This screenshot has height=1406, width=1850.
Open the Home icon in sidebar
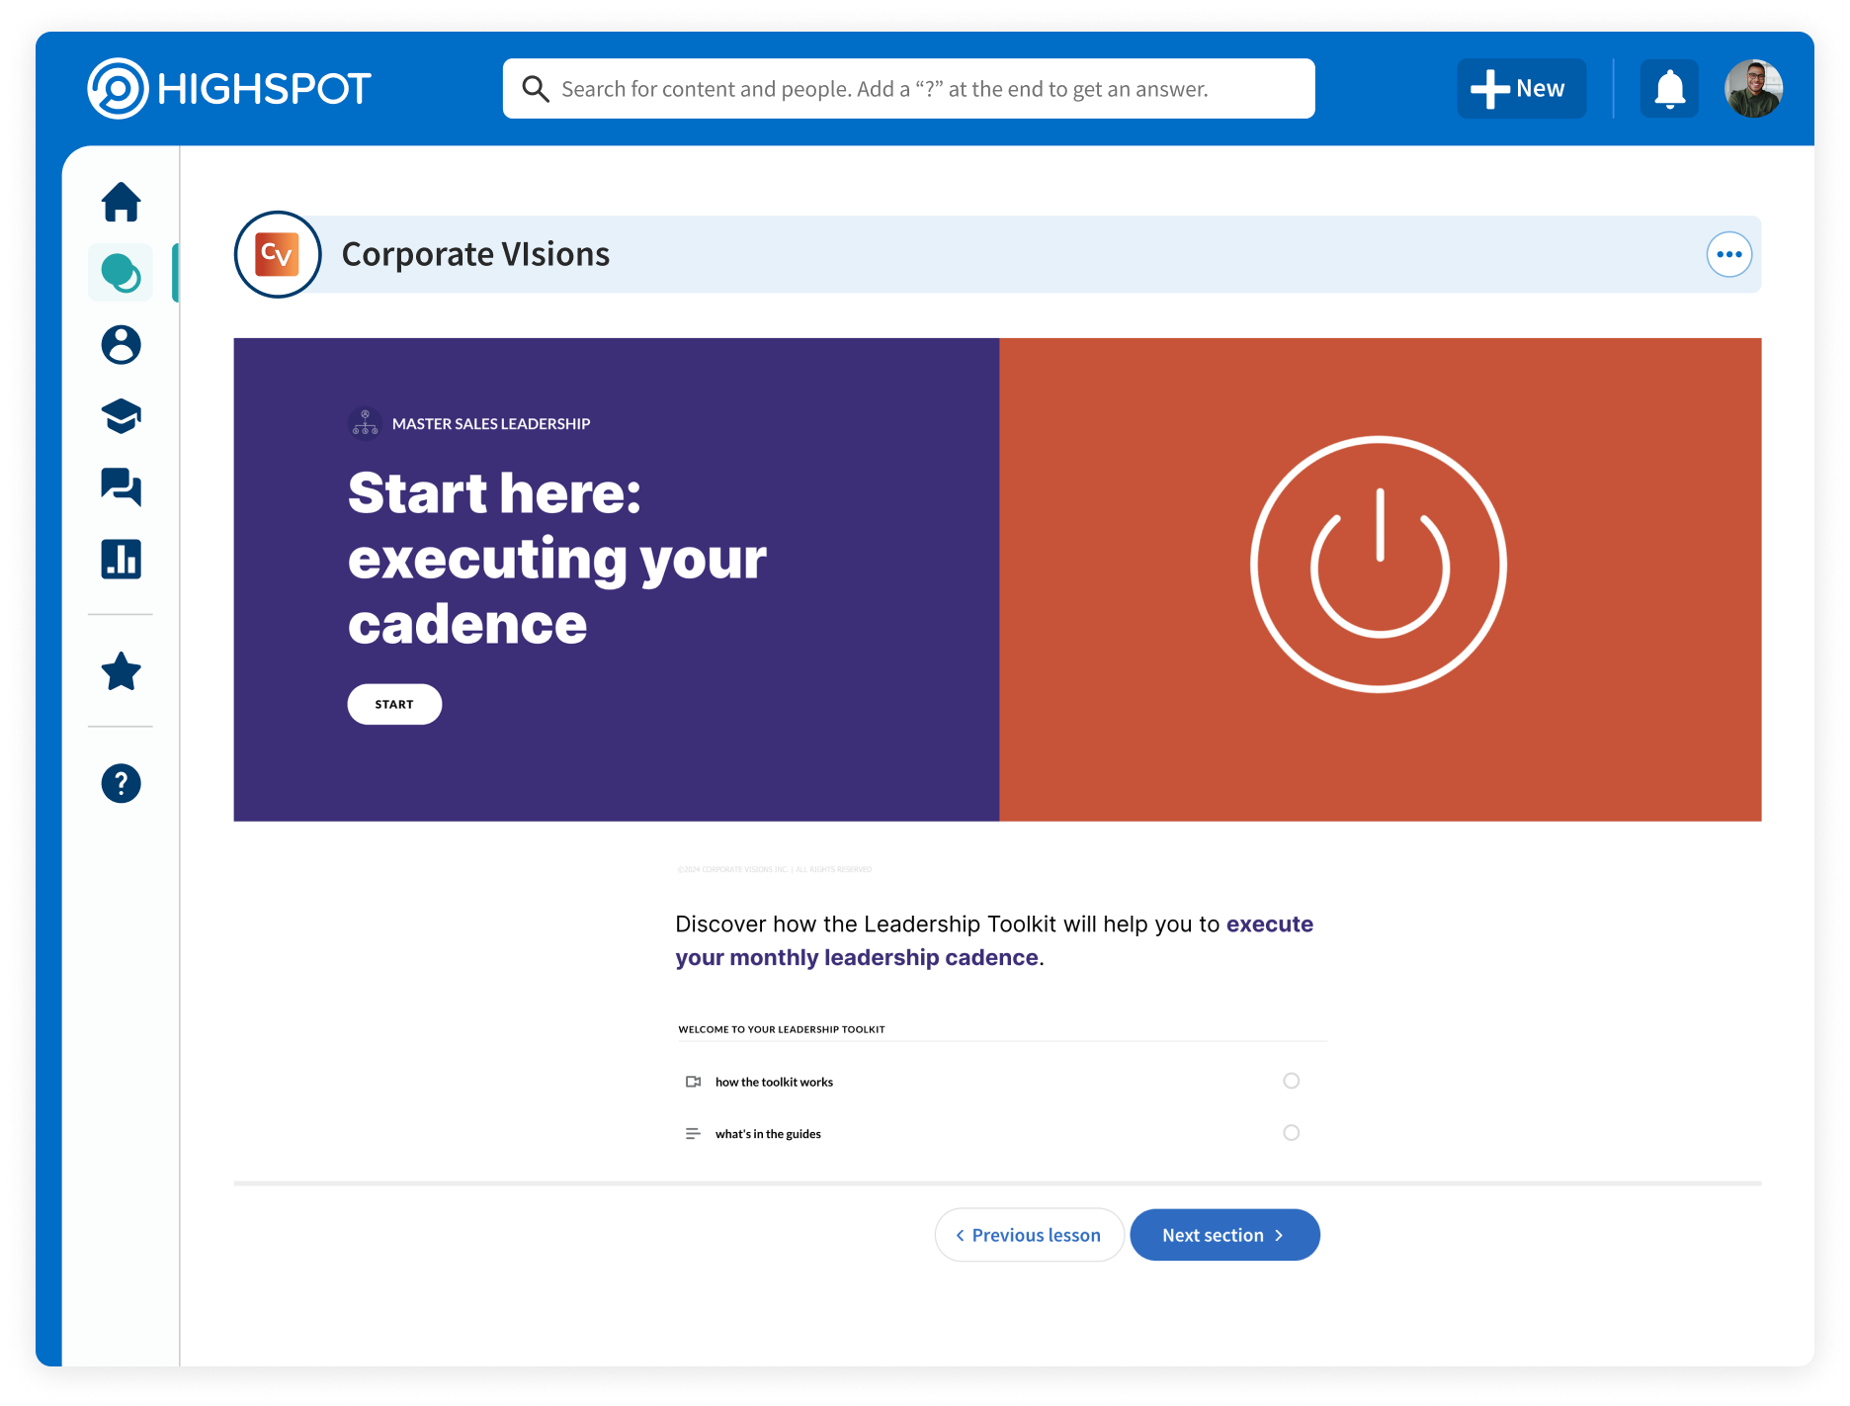[121, 202]
